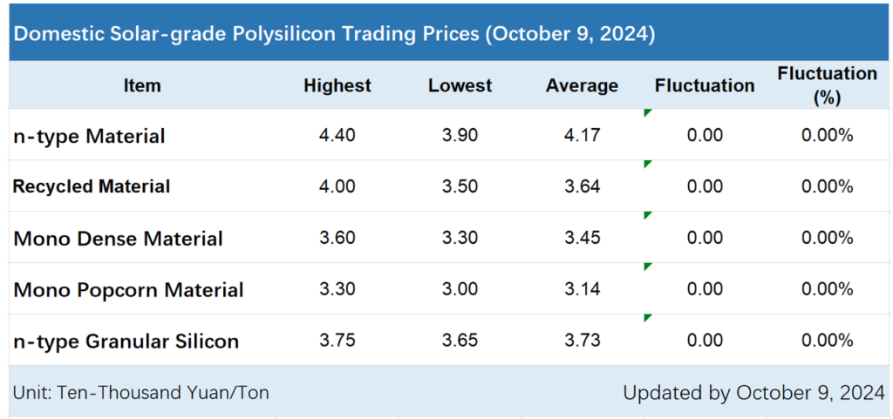Select the "Item" column header
Viewport: 893px width, 419px height.
click(142, 85)
